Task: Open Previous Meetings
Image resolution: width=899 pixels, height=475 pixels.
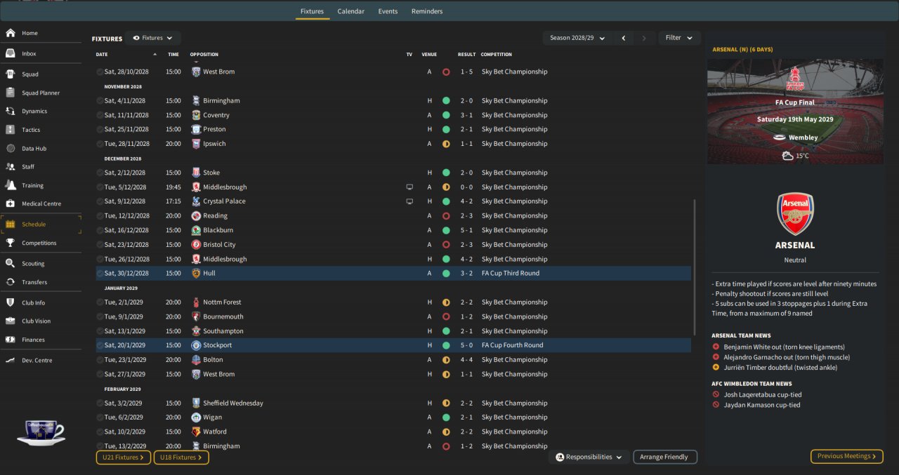Action: pos(847,456)
